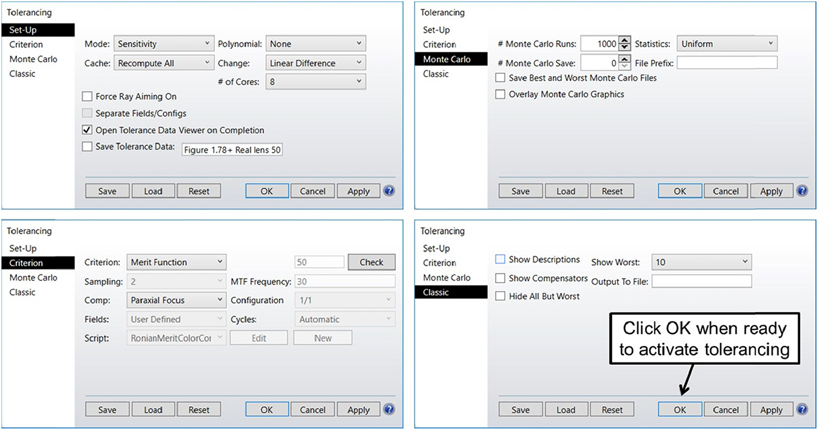Open the Mode dropdown showing Sensitivity
The height and width of the screenshot is (430, 818).
tap(164, 44)
